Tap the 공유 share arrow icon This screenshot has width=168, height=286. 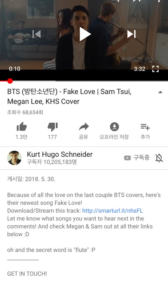[84, 127]
